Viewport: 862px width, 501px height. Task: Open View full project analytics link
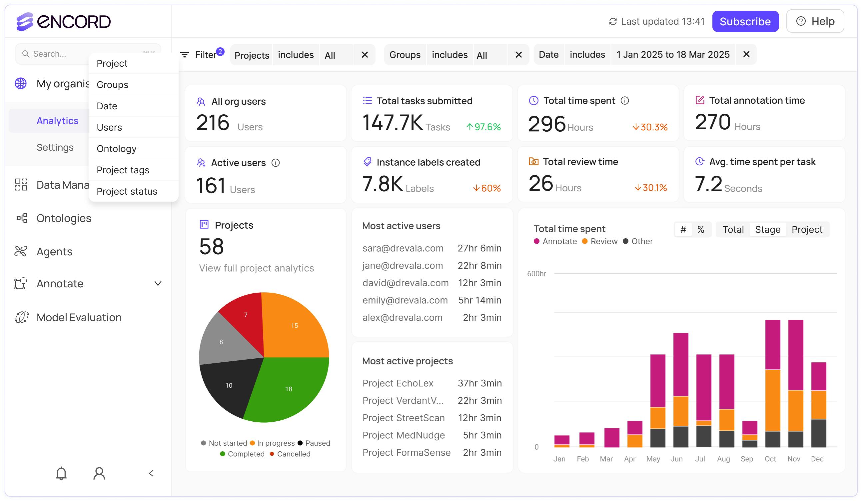tap(256, 268)
